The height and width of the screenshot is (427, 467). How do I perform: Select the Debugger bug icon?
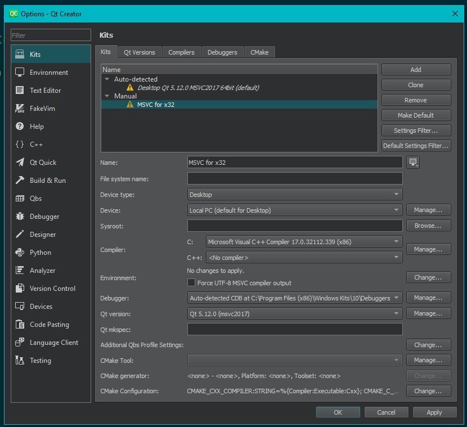(20, 217)
